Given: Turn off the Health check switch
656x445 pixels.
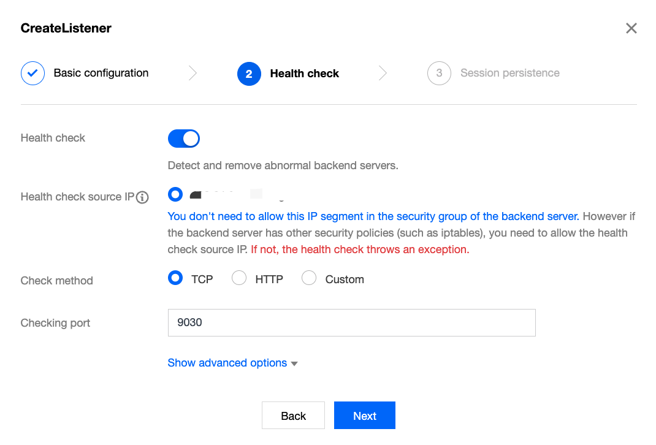Looking at the screenshot, I should (184, 139).
